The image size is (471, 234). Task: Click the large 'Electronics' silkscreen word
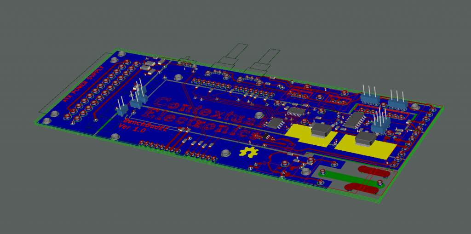(x=202, y=123)
